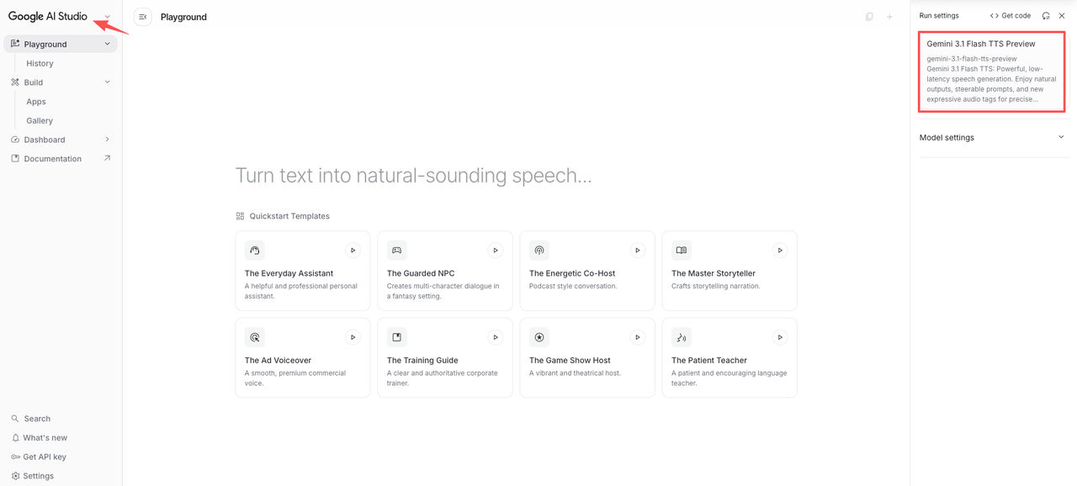Click the Settings gear icon
This screenshot has height=486, width=1077.
tap(15, 476)
